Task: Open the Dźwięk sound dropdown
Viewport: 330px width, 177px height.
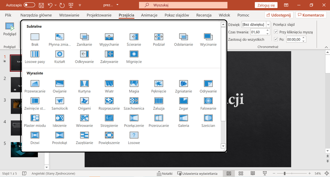Action: 268,24
